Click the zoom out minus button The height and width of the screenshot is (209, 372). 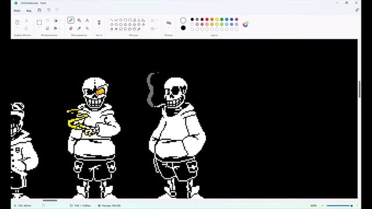coord(323,206)
